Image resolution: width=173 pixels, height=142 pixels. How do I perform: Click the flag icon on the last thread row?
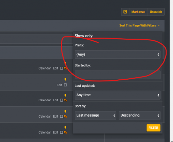(66, 132)
